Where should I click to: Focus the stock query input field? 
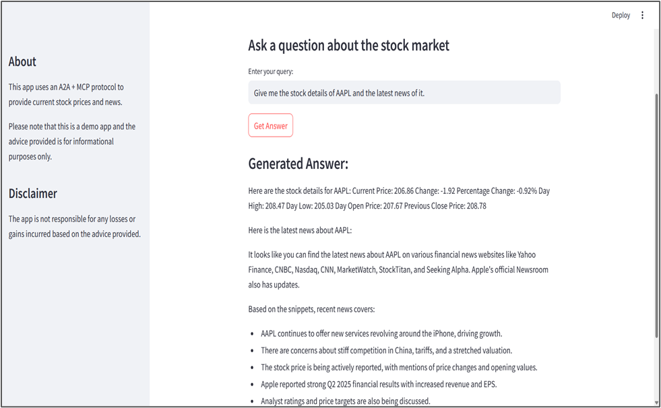(x=404, y=93)
